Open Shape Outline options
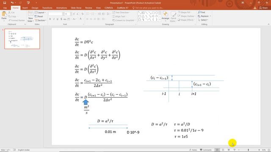This screenshot has width=271, height=152. (186, 16)
